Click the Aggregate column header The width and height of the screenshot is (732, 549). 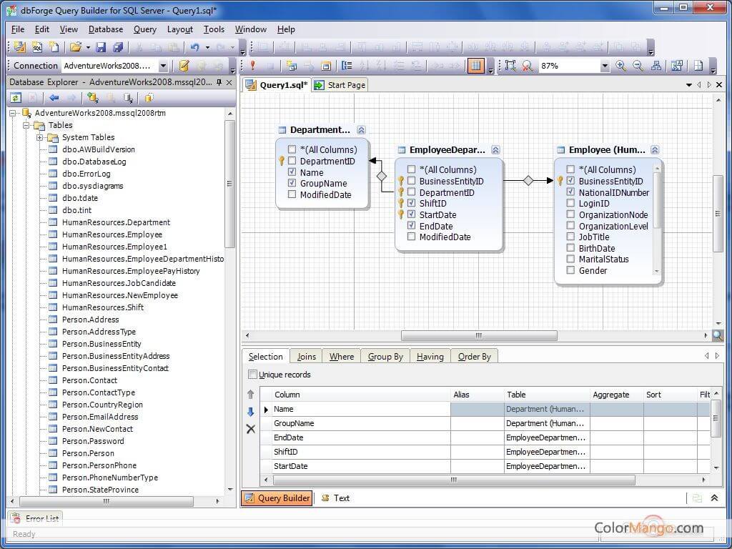point(616,395)
